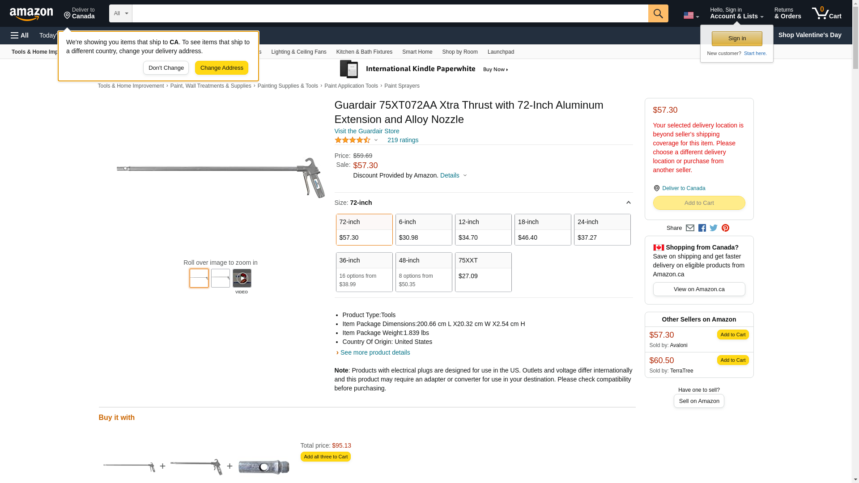Expand the country flag language selector
The width and height of the screenshot is (859, 483).
pyautogui.click(x=691, y=16)
